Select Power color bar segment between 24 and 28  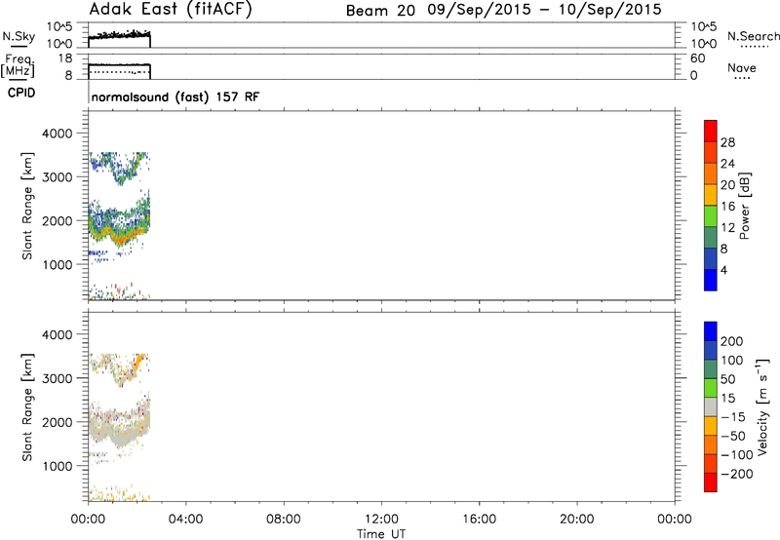[711, 152]
